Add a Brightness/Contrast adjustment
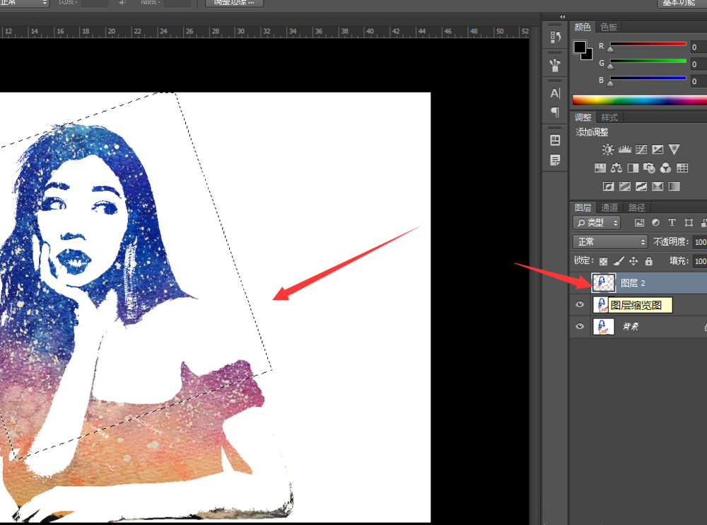The width and height of the screenshot is (707, 525). click(x=607, y=149)
